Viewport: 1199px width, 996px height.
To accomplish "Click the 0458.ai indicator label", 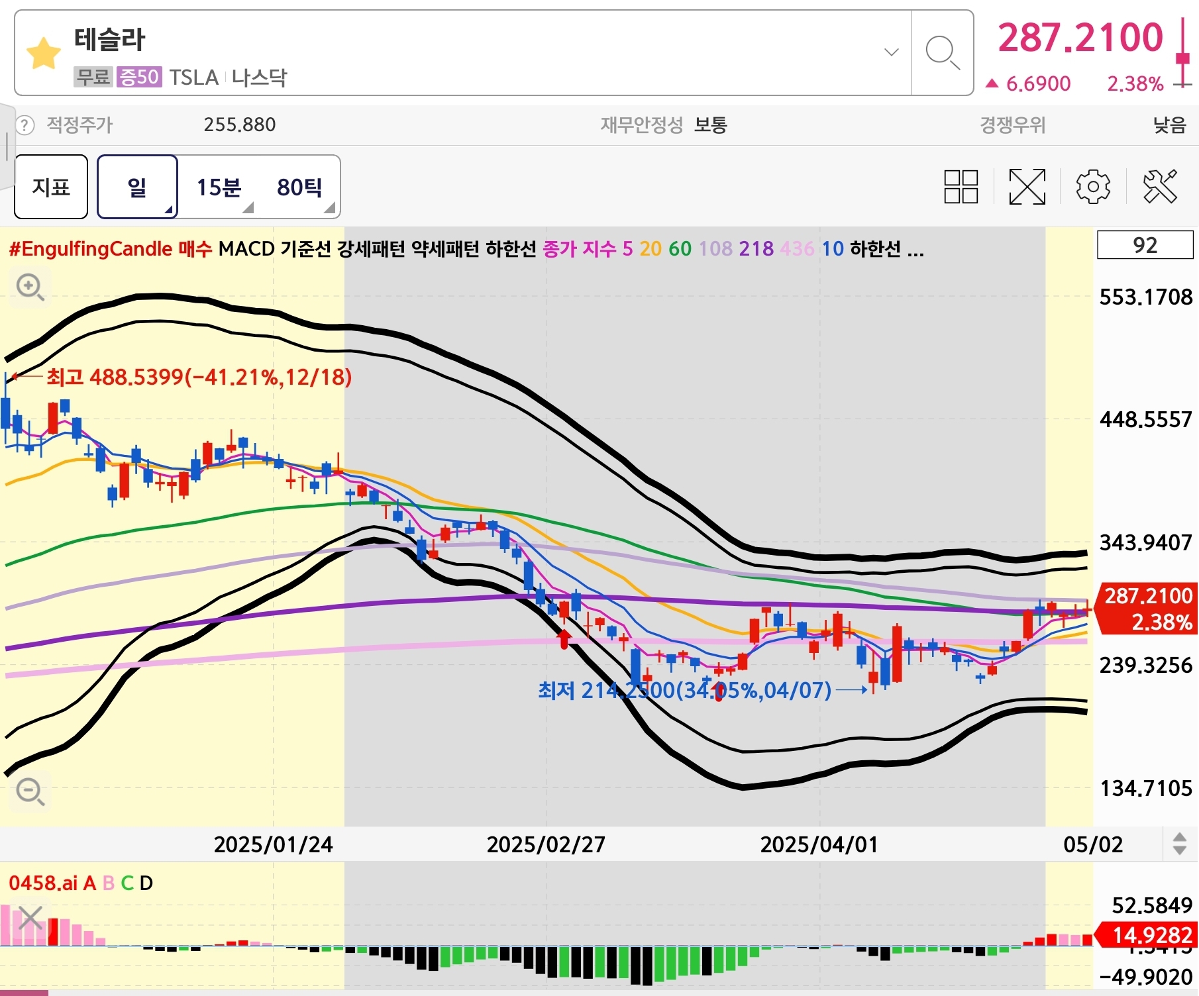I will click(x=42, y=883).
